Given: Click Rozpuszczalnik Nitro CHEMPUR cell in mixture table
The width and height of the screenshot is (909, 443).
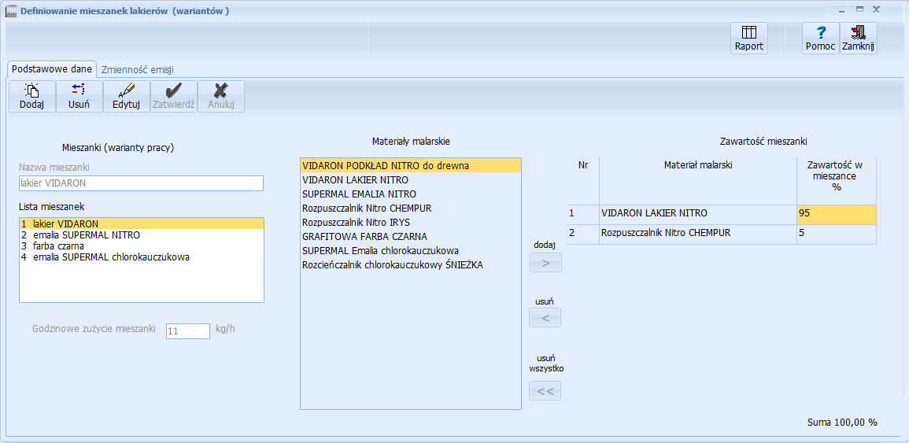Looking at the screenshot, I should [698, 234].
